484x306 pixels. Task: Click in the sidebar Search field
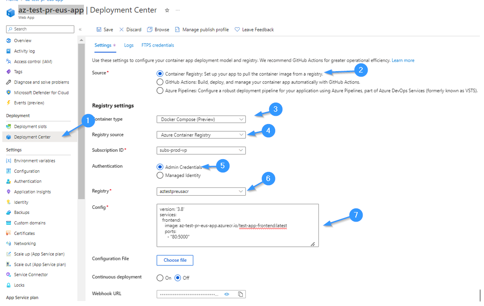(x=40, y=29)
